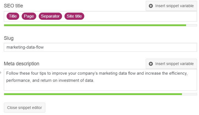Select the Title snippet variable pill

coord(13,16)
